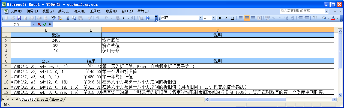
Task: Toggle Align Right
Action: coord(253,18)
